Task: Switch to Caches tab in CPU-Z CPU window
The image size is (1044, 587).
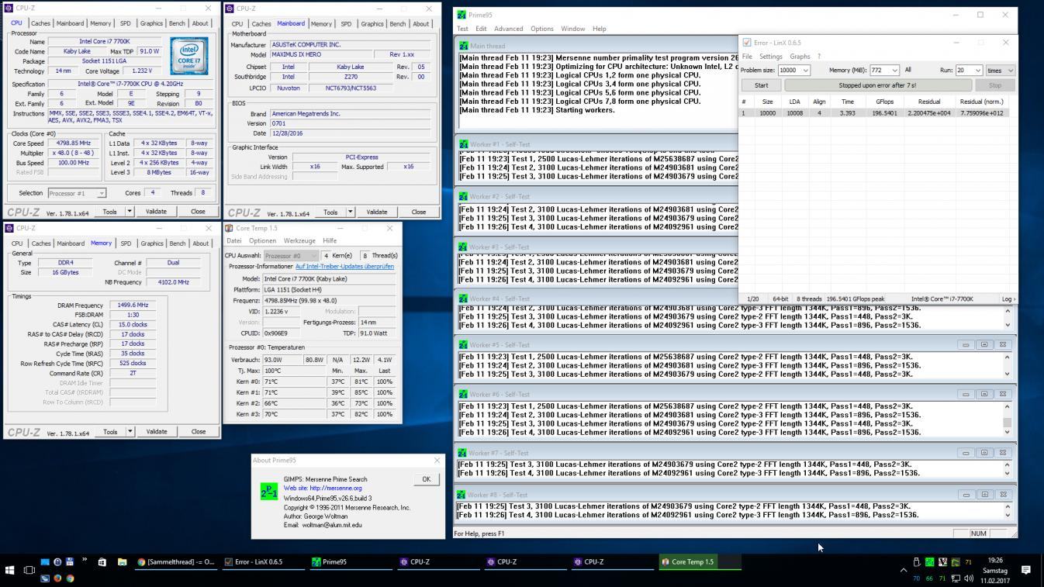Action: point(41,23)
